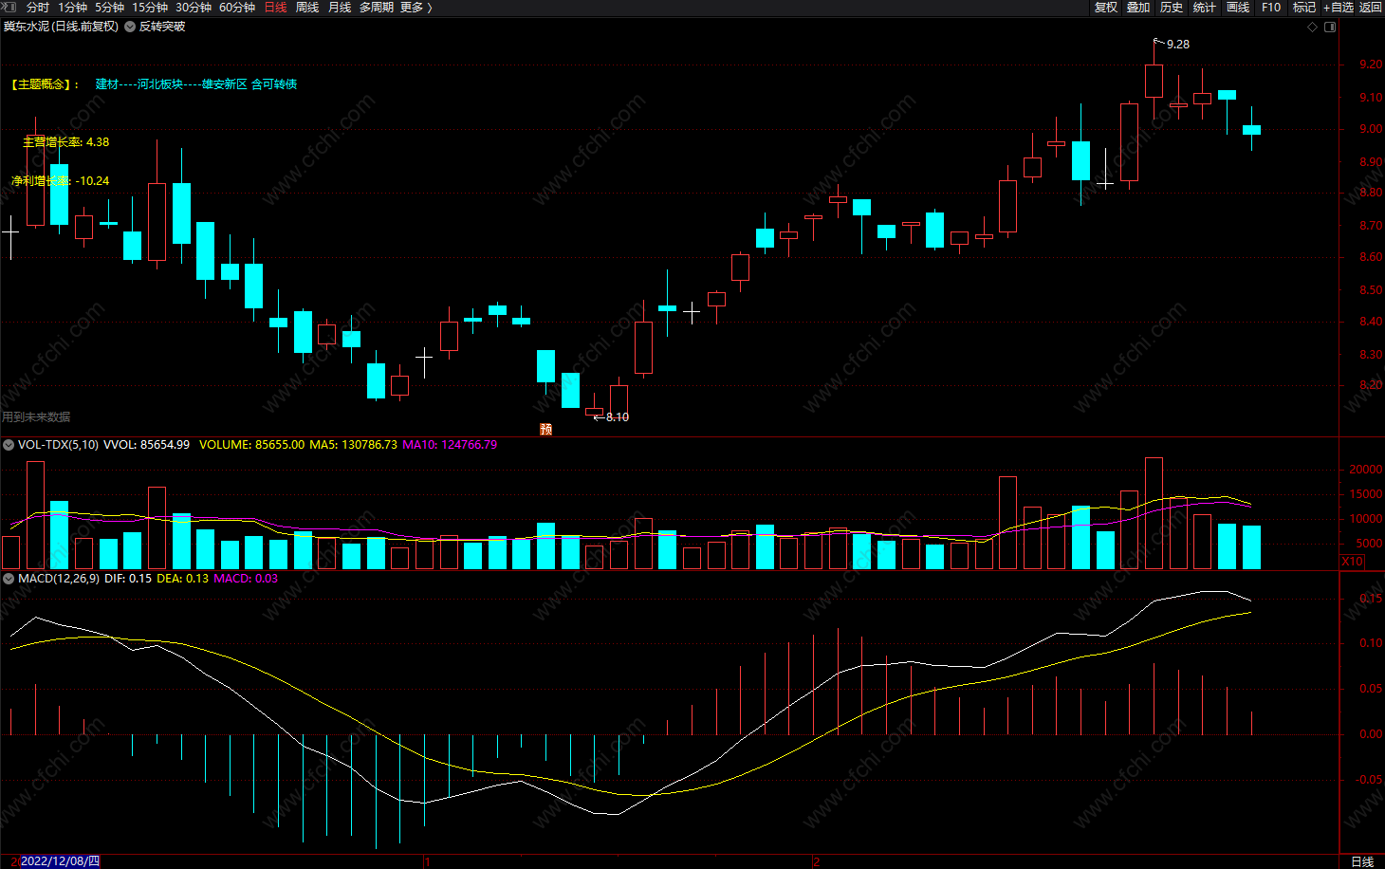Click the 用到未来数据 notice text
This screenshot has height=869, width=1385.
point(36,417)
